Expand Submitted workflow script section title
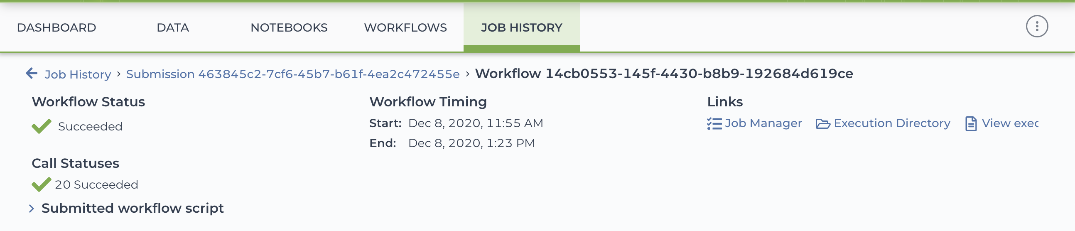This screenshot has width=1075, height=231. tap(133, 208)
